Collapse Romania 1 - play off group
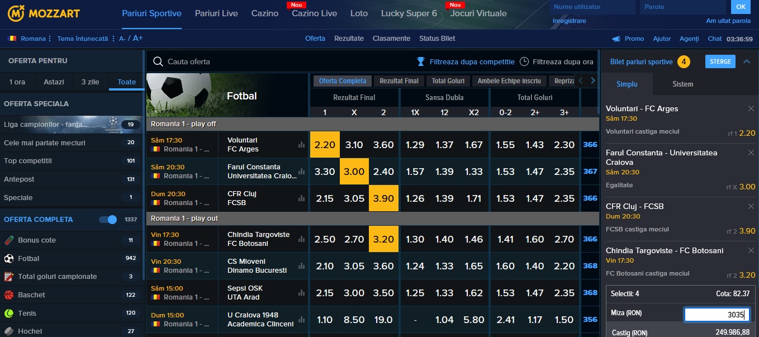This screenshot has height=337, width=759. [372, 124]
